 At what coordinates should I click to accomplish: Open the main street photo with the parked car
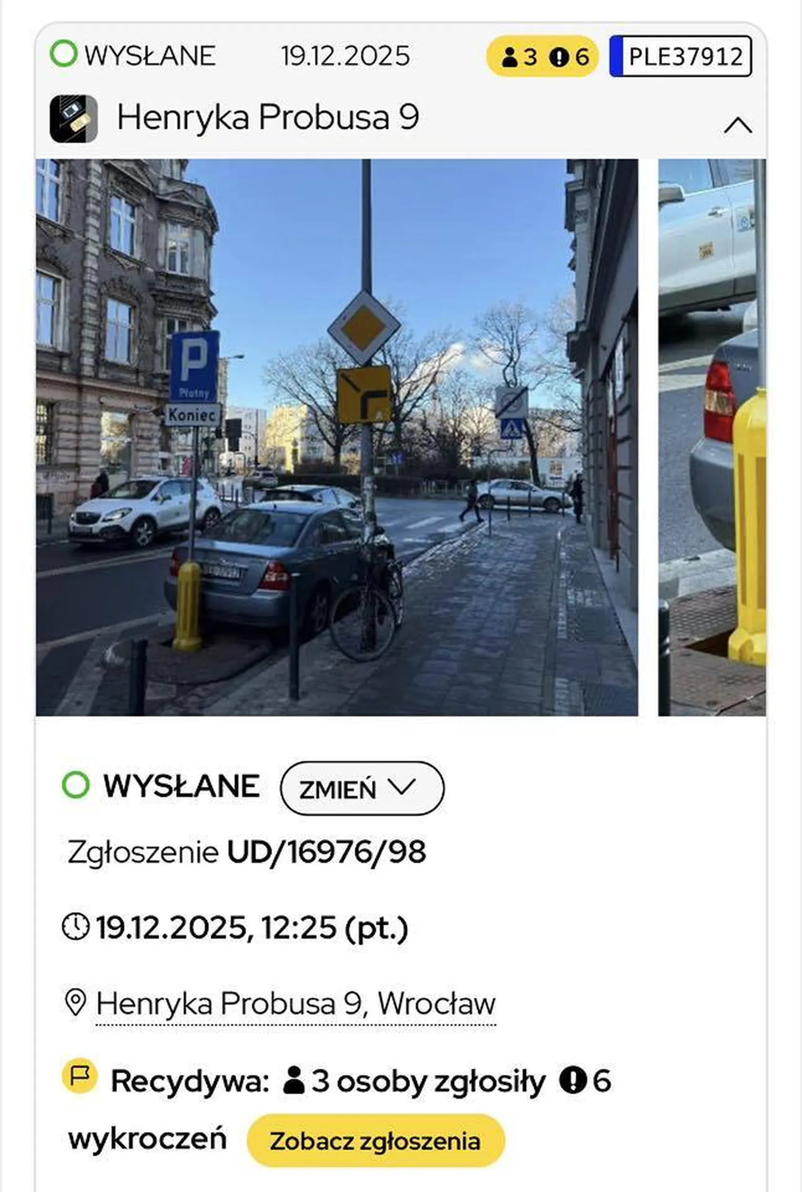click(x=337, y=437)
